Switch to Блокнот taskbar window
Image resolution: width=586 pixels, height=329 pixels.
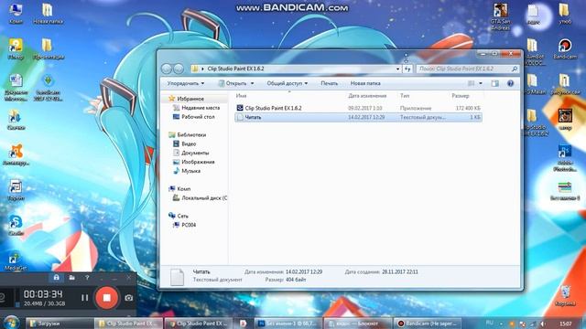click(x=358, y=324)
